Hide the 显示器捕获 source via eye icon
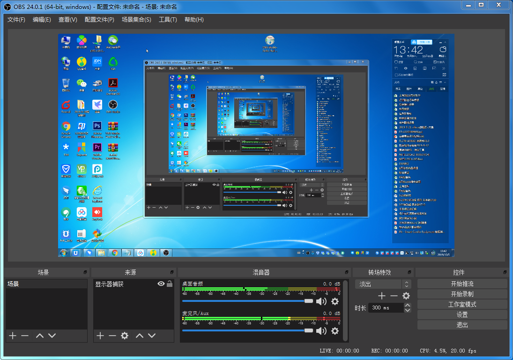 tap(160, 284)
